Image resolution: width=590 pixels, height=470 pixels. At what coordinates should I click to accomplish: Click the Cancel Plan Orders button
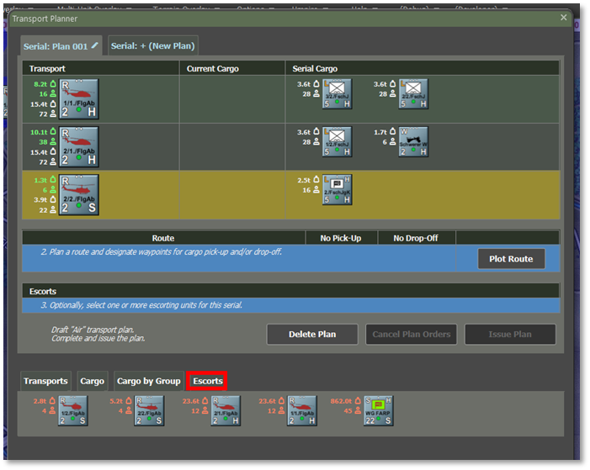click(x=411, y=334)
